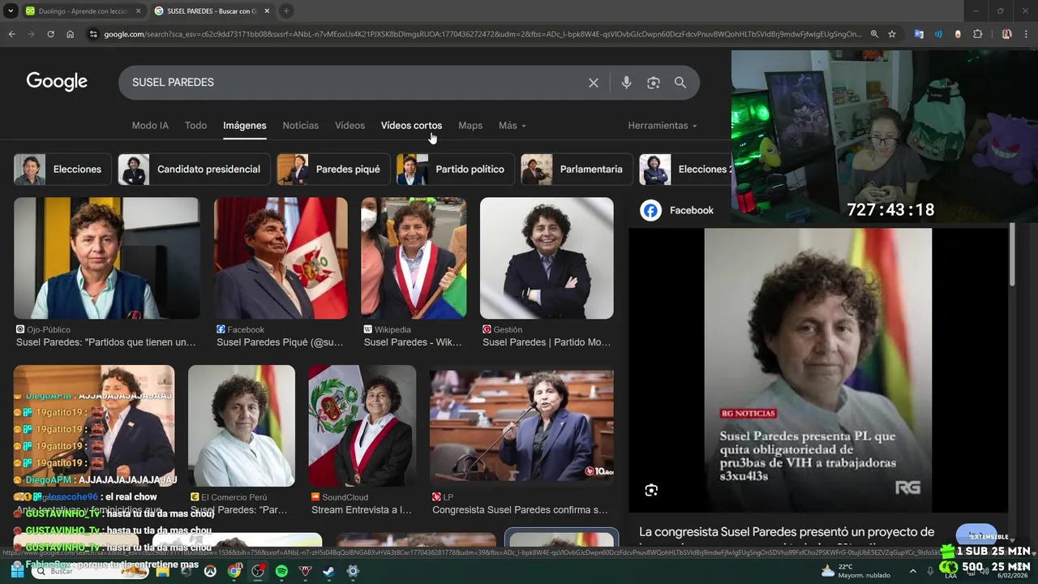Screen dimensions: 1038x584
Task: Start voice search with the microphone icon
Action: click(626, 83)
